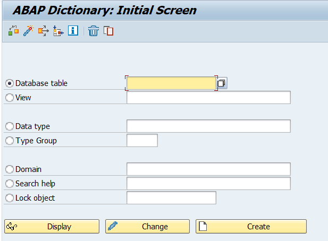This screenshot has height=241, width=328.
Task: Select the Domain radio button
Action: click(10, 169)
